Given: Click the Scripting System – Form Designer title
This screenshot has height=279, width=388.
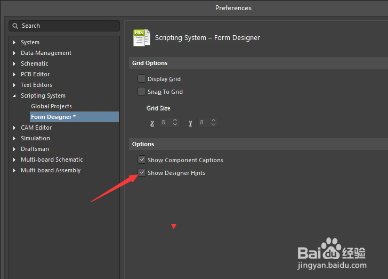Looking at the screenshot, I should [x=207, y=38].
